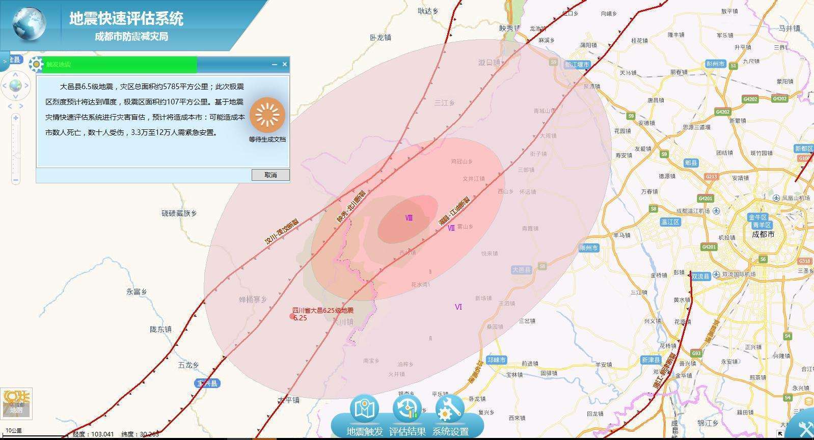The height and width of the screenshot is (440, 814).
Task: Open the 评估结果 menu label
Action: (407, 431)
